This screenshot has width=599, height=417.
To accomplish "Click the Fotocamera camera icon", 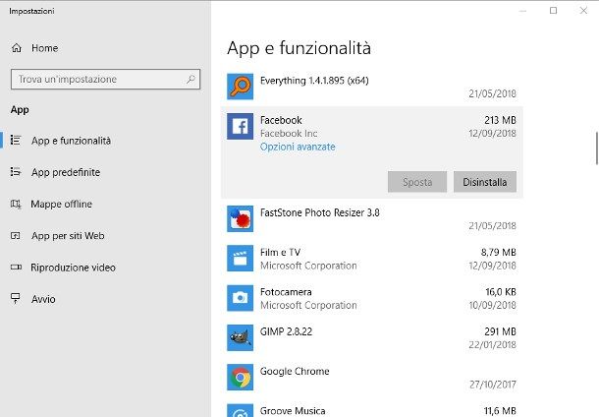I will point(240,298).
